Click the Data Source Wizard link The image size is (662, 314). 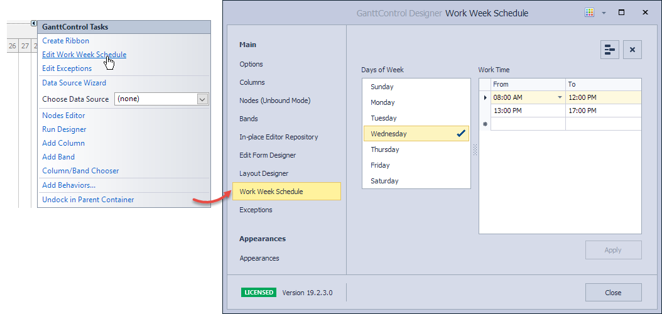coord(74,83)
